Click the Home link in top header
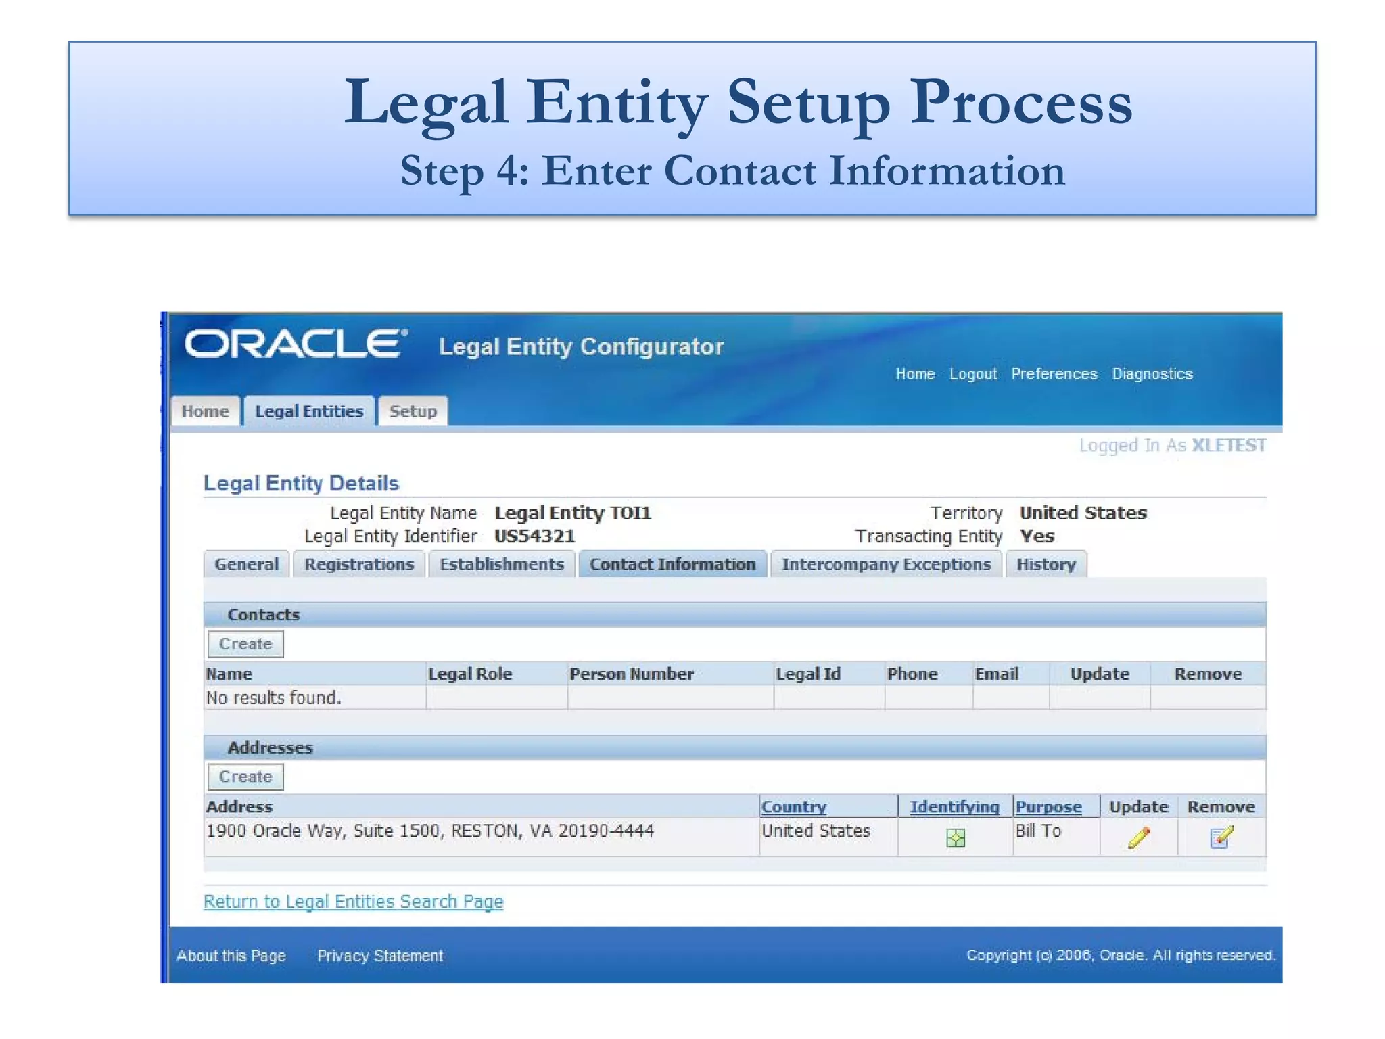 coord(915,374)
